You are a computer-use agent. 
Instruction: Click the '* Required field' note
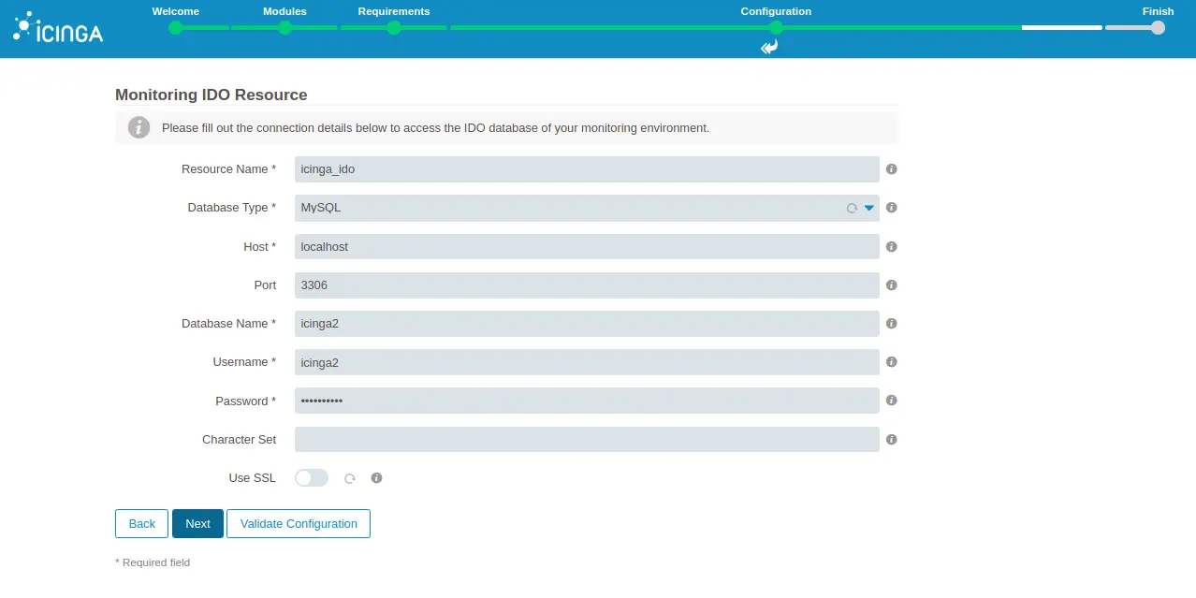(153, 562)
